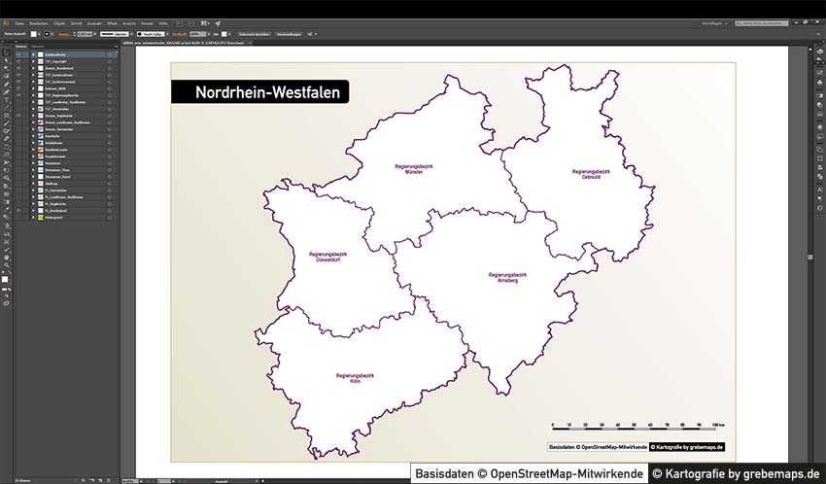Expand the TXT_Copyright layer
The image size is (826, 484).
33,61
